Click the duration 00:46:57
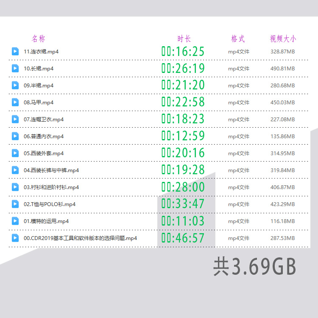 point(183,238)
